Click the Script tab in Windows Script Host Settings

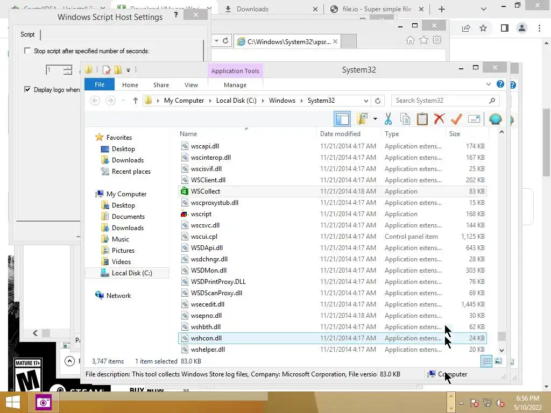(x=27, y=34)
